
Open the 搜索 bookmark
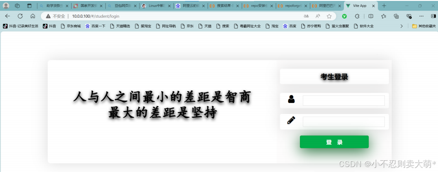click(223, 26)
